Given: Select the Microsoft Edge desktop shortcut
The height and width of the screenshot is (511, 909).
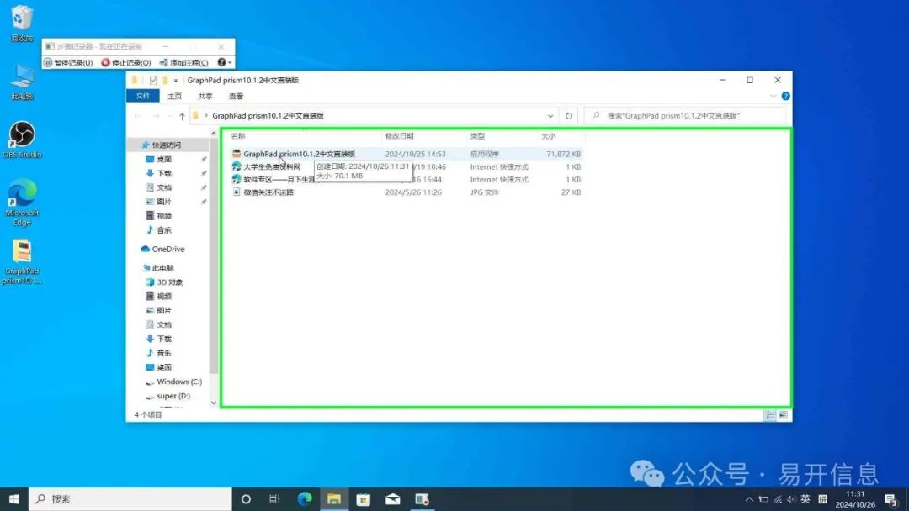Looking at the screenshot, I should click(x=22, y=202).
